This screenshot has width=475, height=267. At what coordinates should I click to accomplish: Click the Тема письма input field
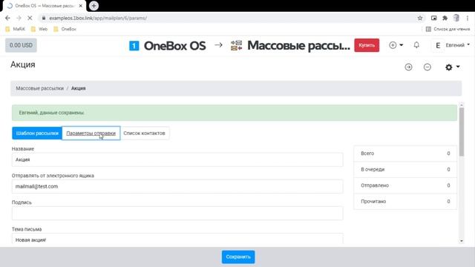[177, 239]
